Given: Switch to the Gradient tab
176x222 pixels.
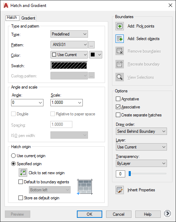Looking at the screenshot, I should [x=28, y=18].
